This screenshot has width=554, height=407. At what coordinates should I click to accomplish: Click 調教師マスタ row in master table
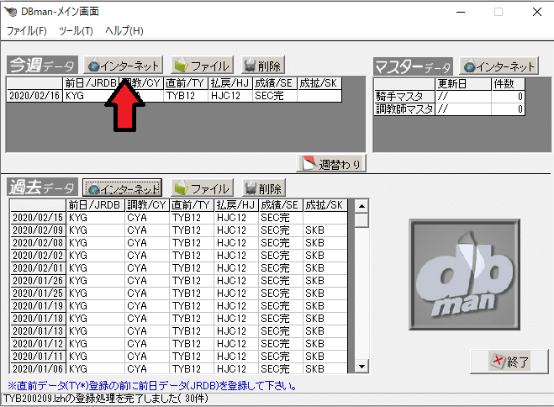coord(450,108)
